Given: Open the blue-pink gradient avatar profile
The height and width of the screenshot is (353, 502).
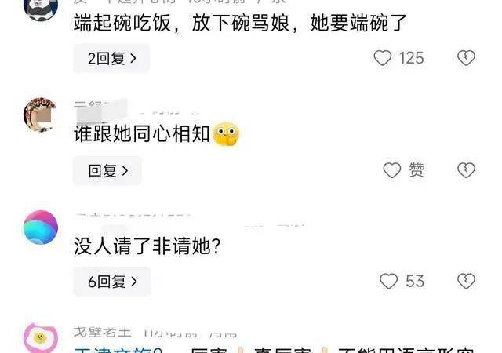Looking at the screenshot, I should tap(41, 227).
